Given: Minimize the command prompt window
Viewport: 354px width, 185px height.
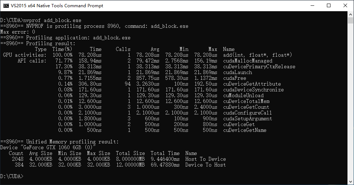Looking at the screenshot, I should pos(312,6).
